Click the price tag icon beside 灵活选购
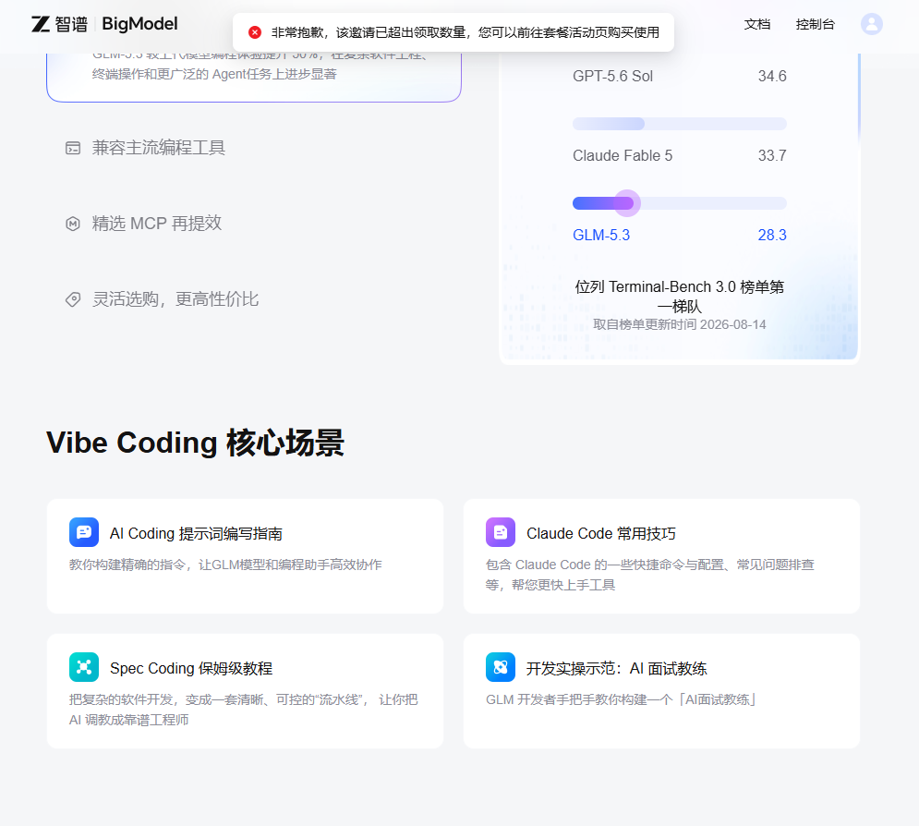 pos(73,299)
